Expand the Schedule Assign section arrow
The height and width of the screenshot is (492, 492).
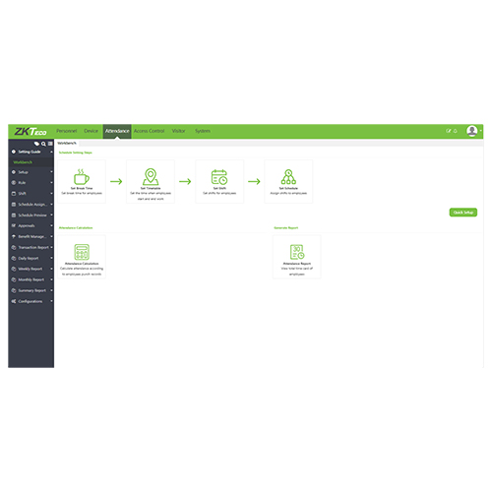(51, 205)
